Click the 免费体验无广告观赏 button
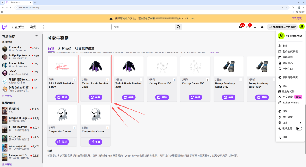This screenshot has width=306, height=167. pos(282,27)
